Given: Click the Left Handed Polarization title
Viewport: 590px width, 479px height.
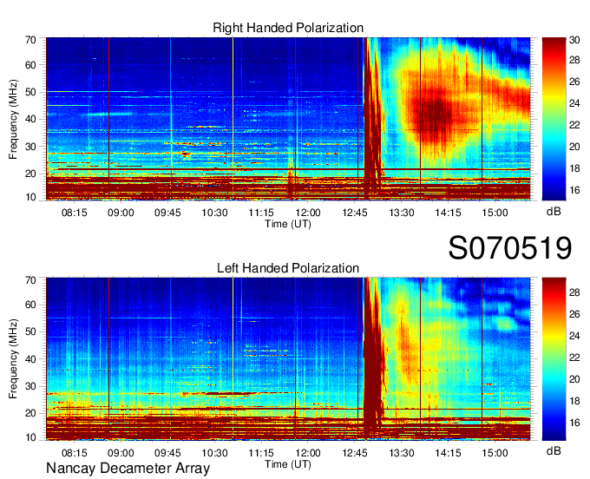Looking at the screenshot, I should tap(288, 268).
